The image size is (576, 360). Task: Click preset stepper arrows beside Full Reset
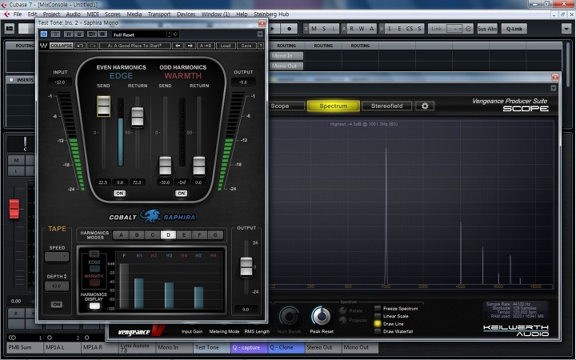coord(170,34)
